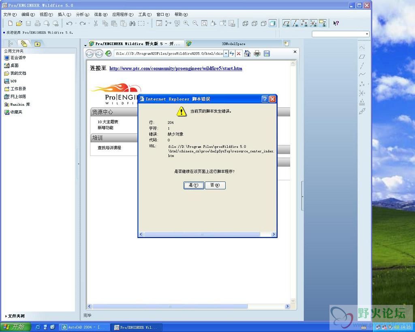Viewport: 415px width, 332px height.
Task: Open an existing file via the folder icon
Action: coord(19,23)
